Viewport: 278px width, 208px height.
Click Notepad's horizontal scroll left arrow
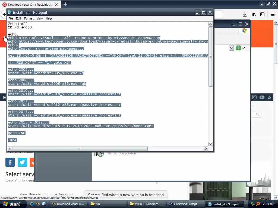[10, 149]
